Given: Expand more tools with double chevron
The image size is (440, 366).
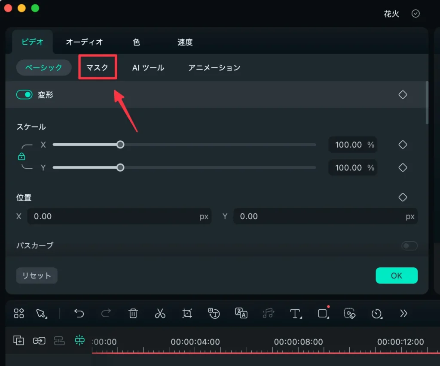Looking at the screenshot, I should (403, 314).
